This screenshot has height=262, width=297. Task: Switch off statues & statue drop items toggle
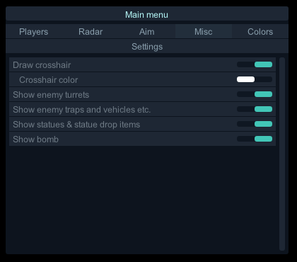click(255, 124)
